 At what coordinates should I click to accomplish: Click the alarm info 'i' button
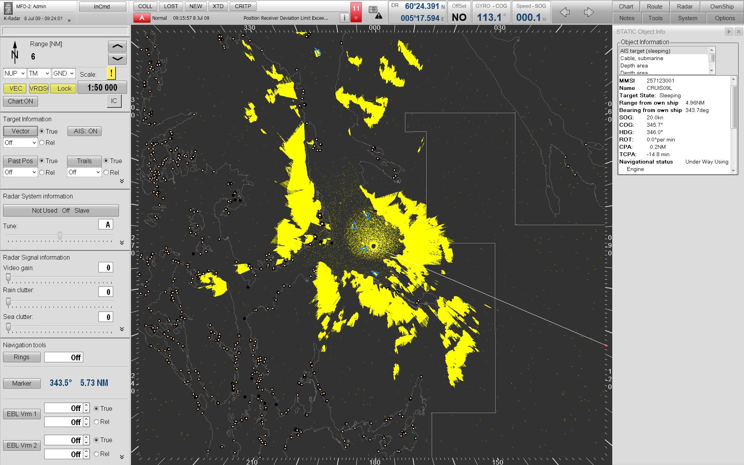pyautogui.click(x=344, y=18)
